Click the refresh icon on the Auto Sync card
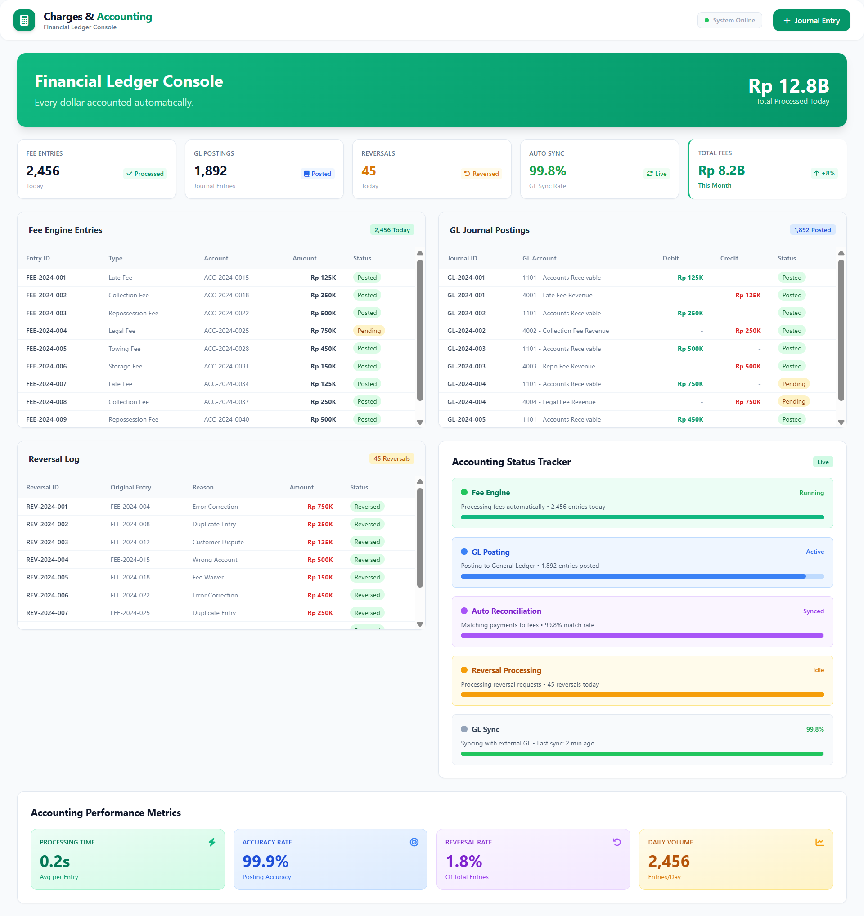Screen dimensions: 864x916 649,174
